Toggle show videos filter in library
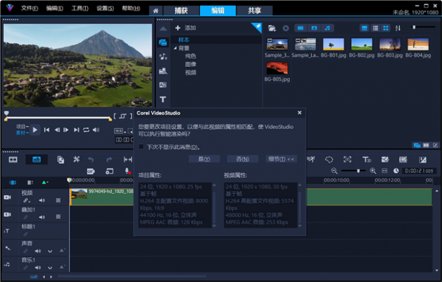Viewport: 442px width, 282px height. point(300,28)
